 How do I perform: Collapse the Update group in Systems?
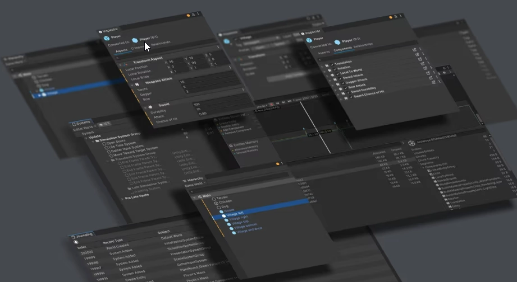coord(86,138)
